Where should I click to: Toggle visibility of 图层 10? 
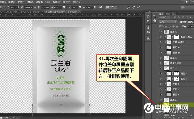pos(161,53)
